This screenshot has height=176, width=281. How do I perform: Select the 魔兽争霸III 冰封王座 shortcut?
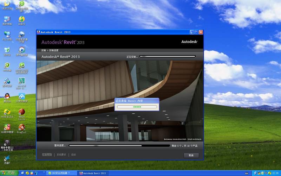tap(7, 145)
